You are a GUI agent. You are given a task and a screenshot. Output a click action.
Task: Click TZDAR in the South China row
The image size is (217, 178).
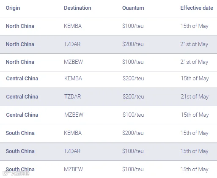(72, 151)
